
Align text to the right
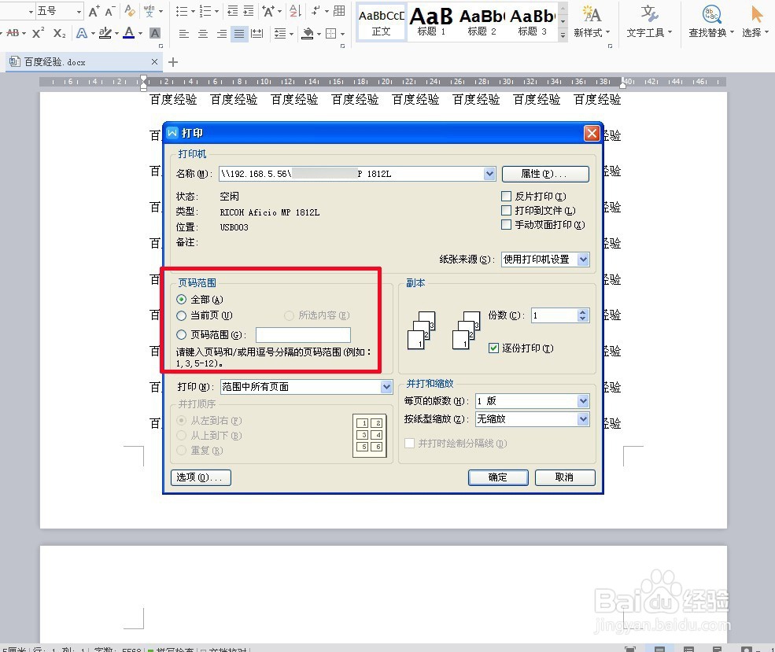click(222, 34)
